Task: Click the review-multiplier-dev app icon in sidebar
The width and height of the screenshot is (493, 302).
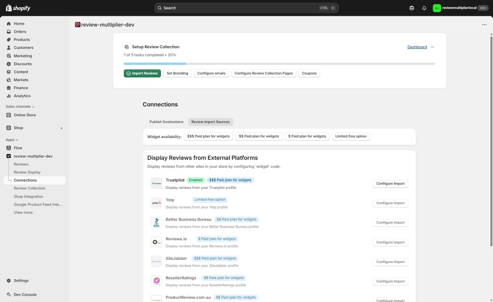Action: click(9, 156)
